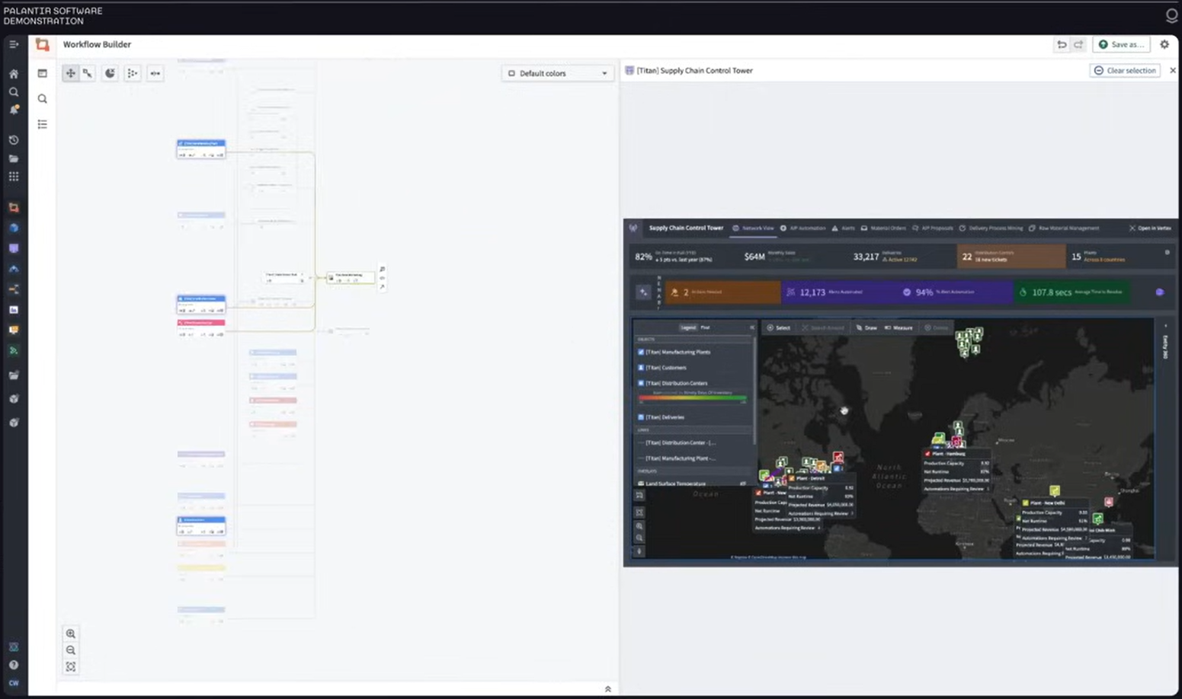Toggle the sidebar expand menu icon
Viewport: 1182px width, 699px height.
click(14, 44)
